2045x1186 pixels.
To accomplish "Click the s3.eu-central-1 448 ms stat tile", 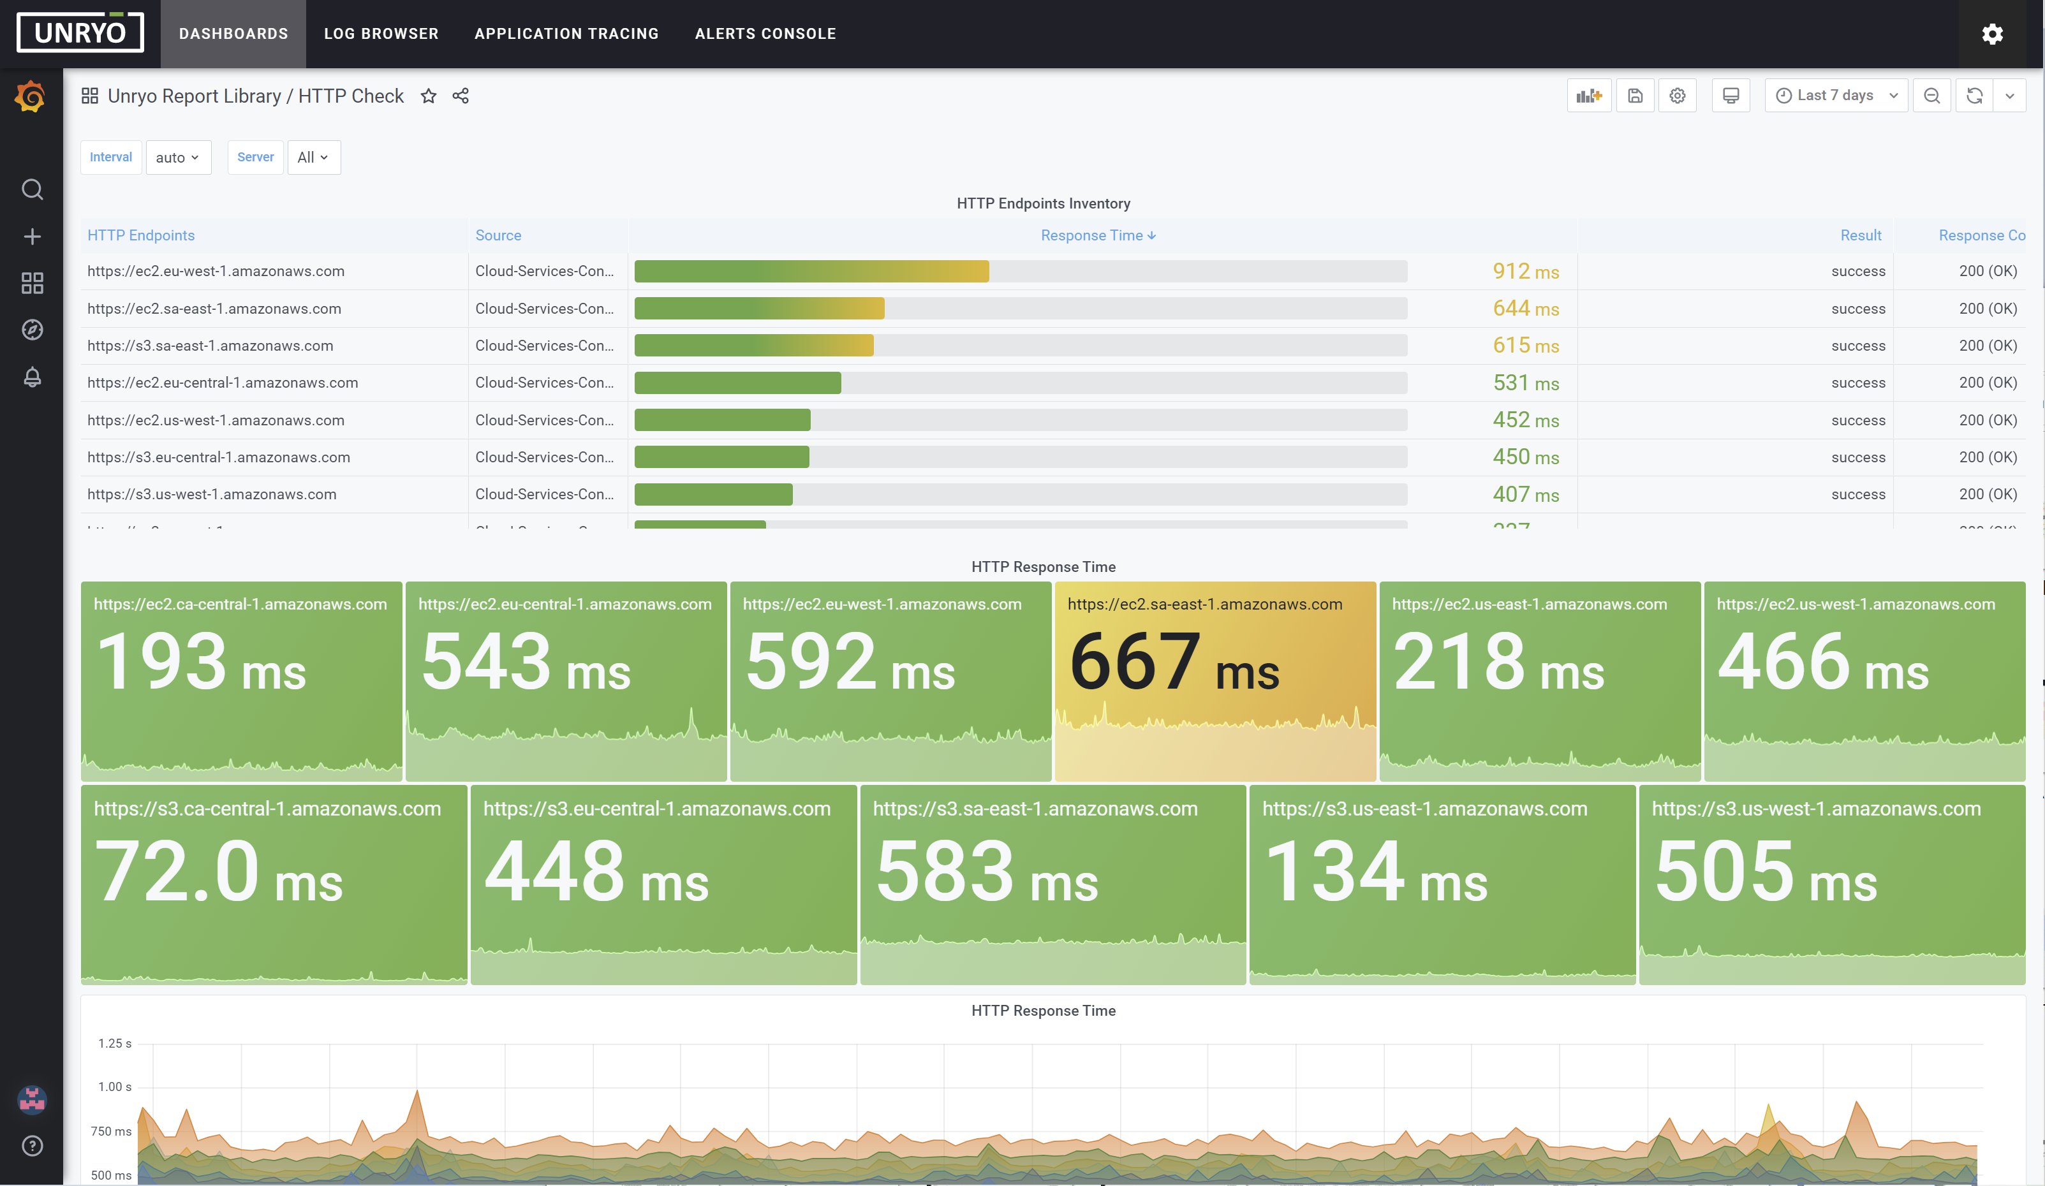I will point(664,885).
